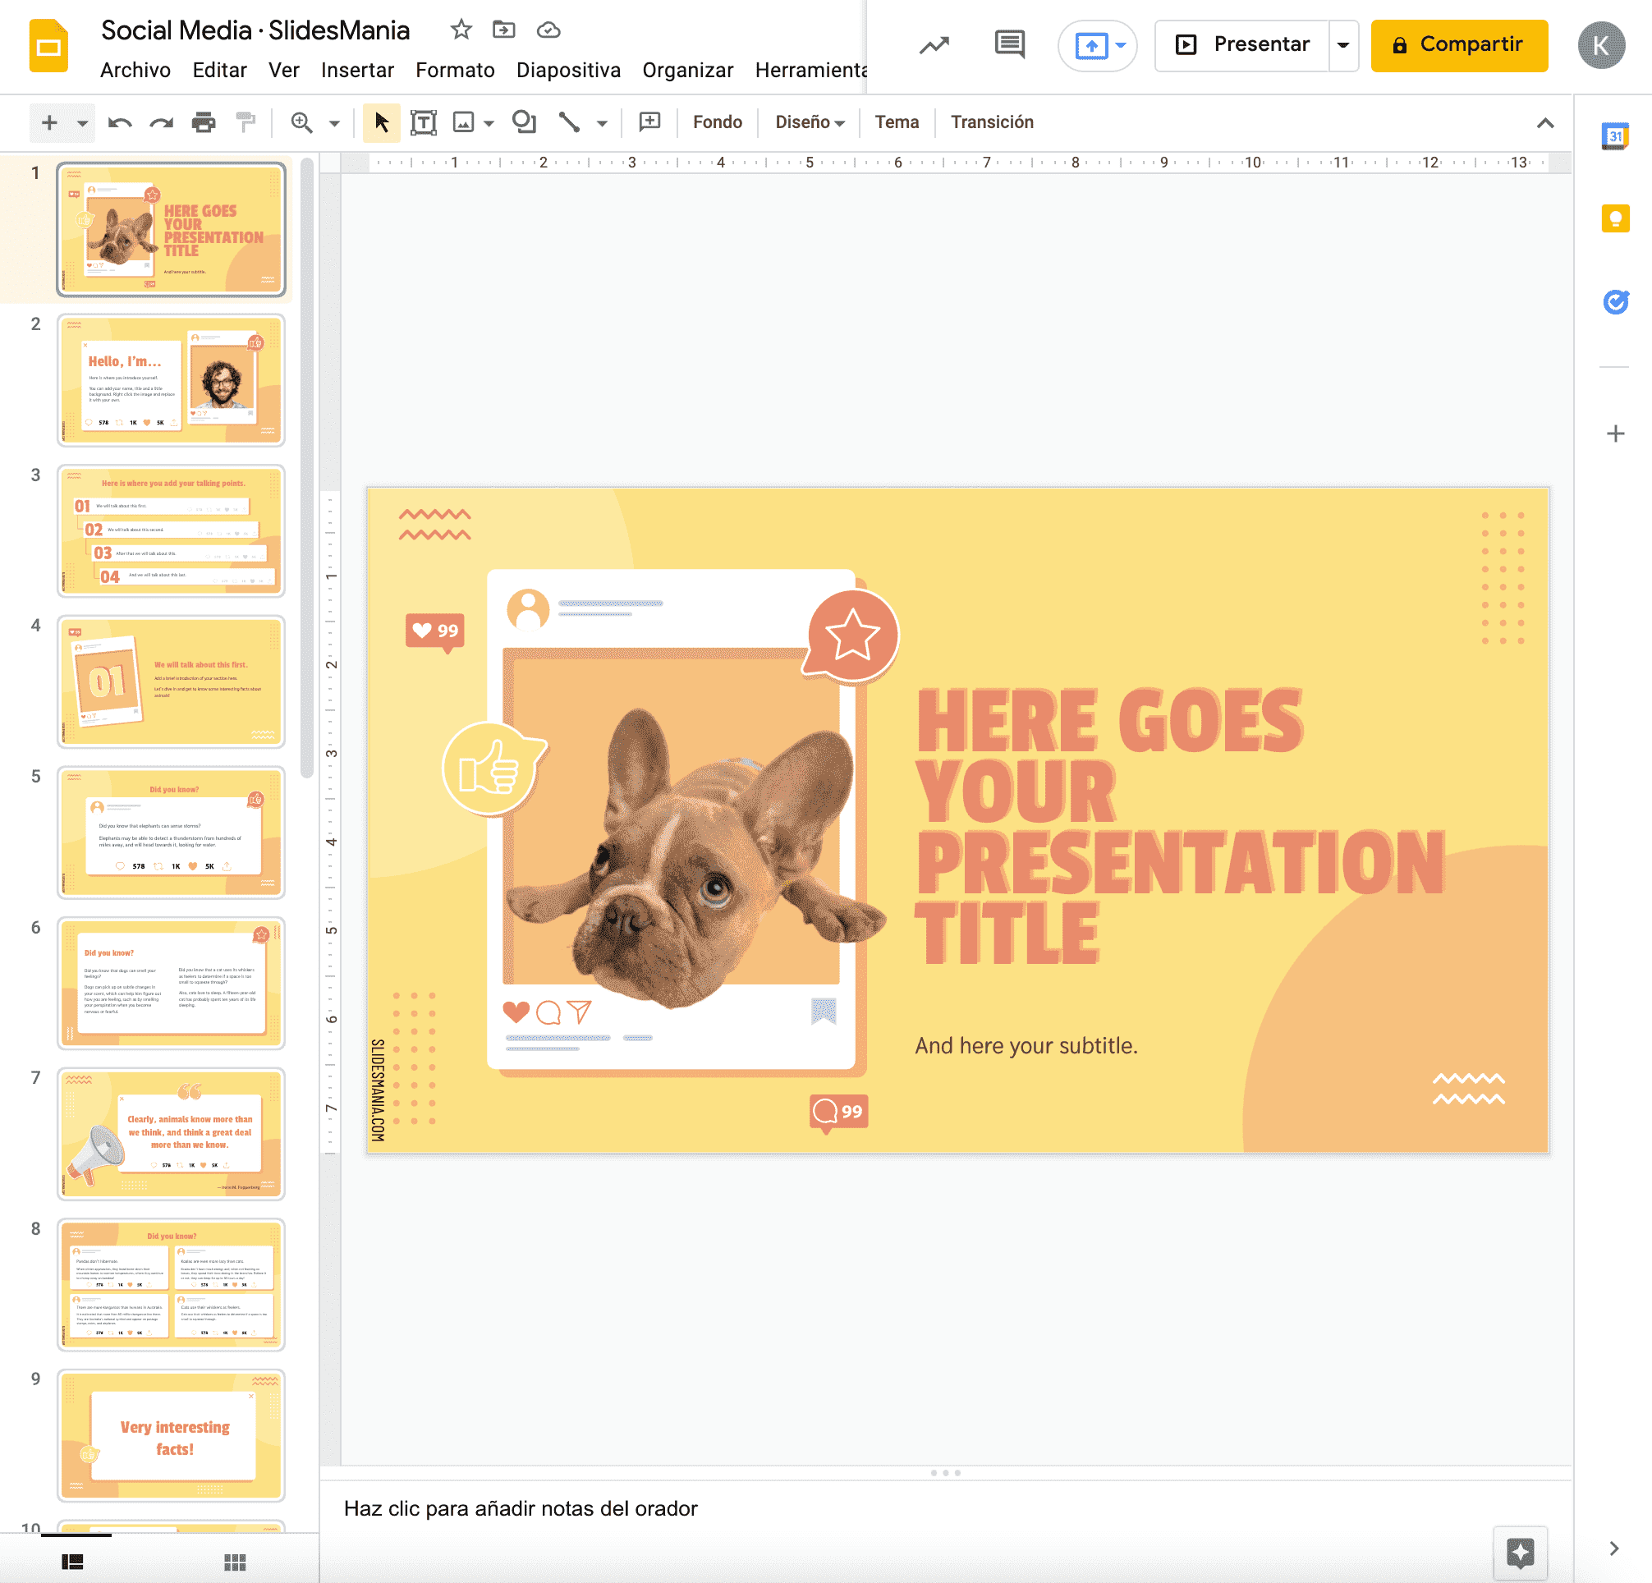The width and height of the screenshot is (1652, 1583).
Task: Open the new slide dropdown arrow
Action: (82, 123)
